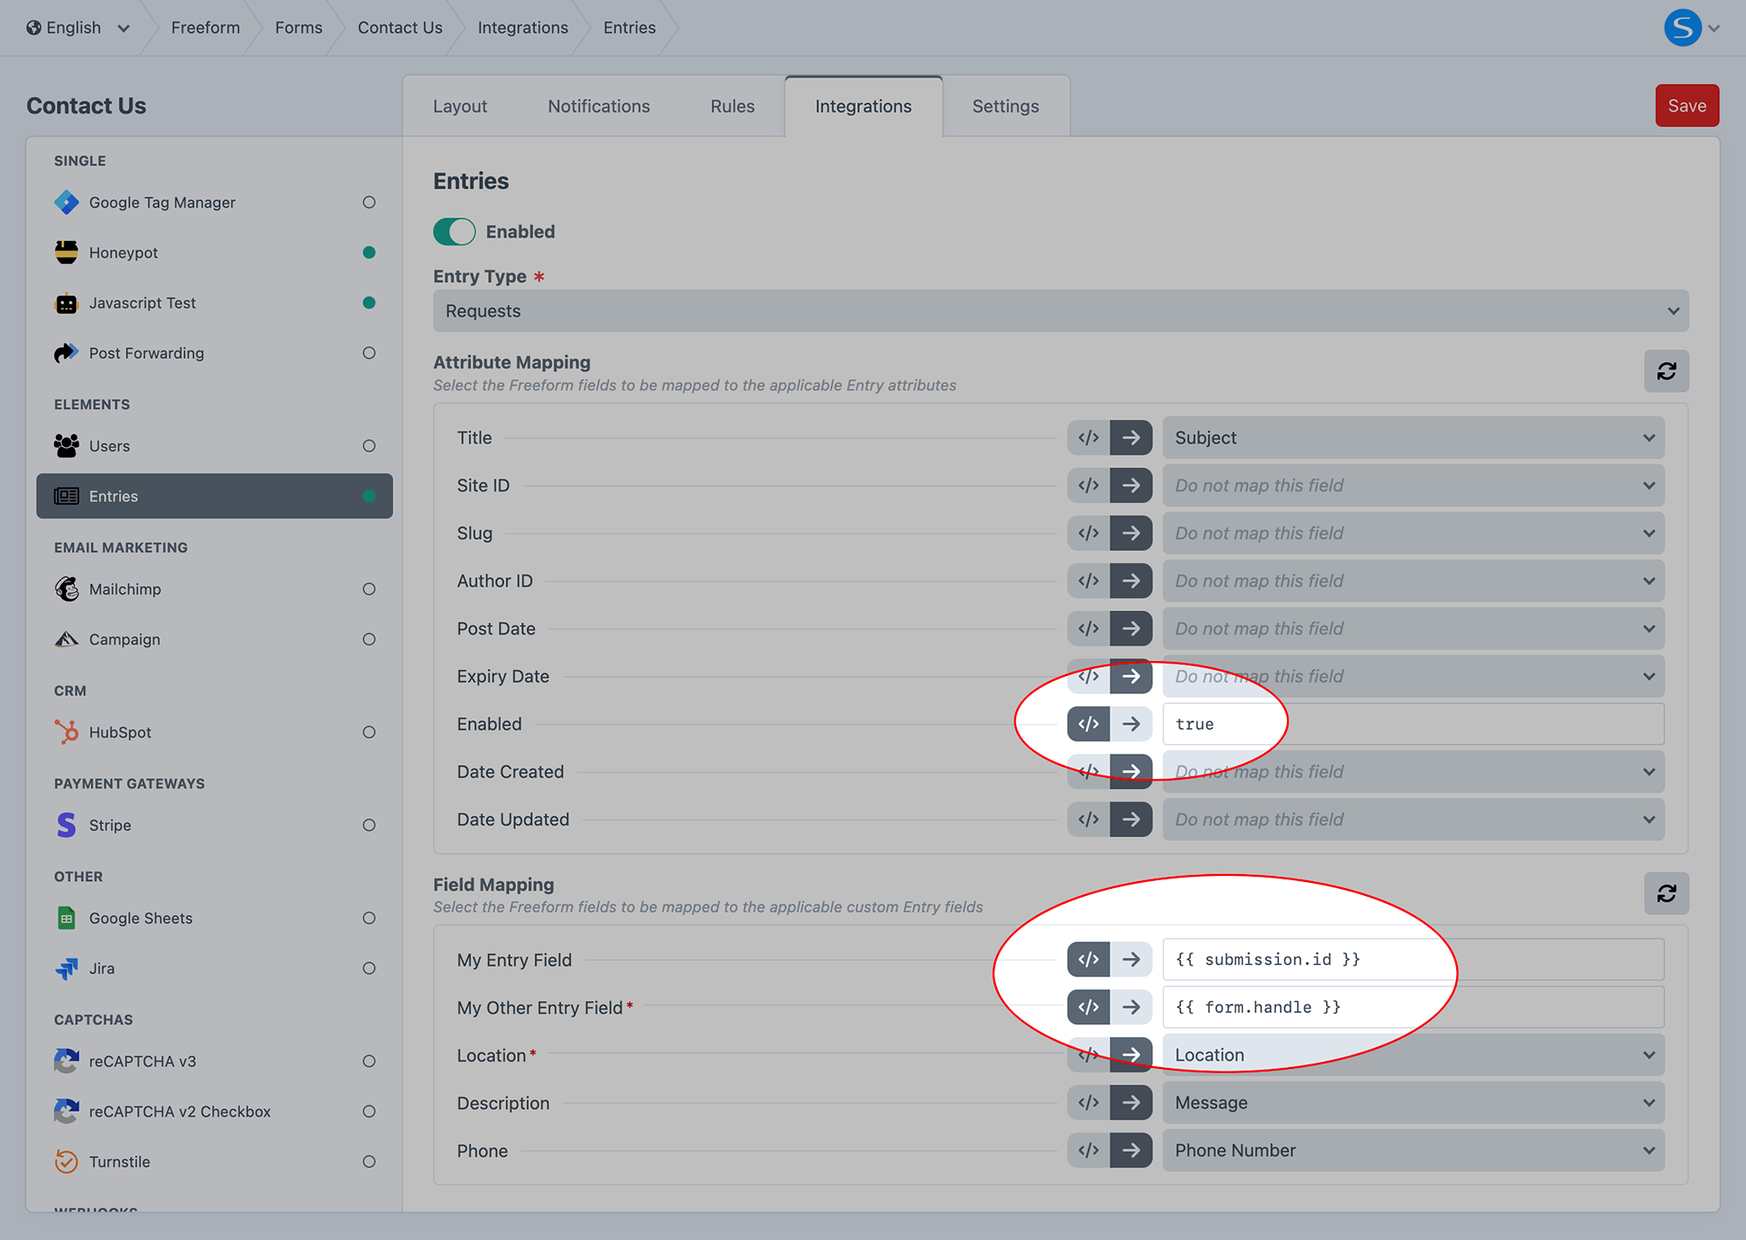Select the reCAPTCHA v3 captcha

(x=142, y=1061)
